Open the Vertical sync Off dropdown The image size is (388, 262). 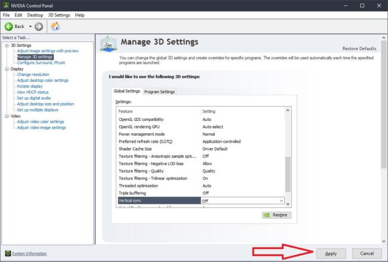[x=243, y=201]
